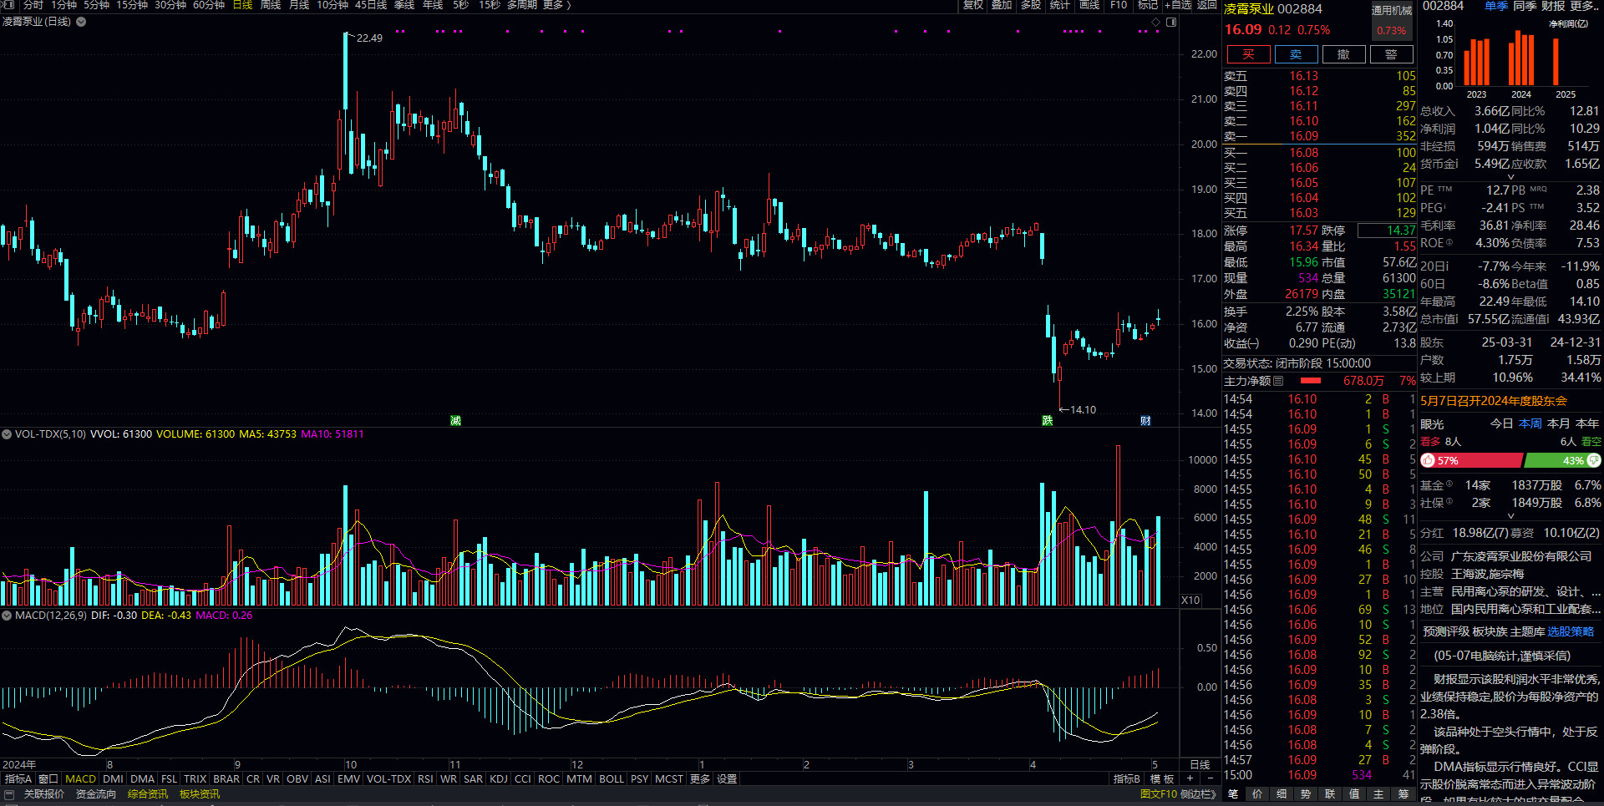Viewport: 1604px width, 806px height.
Task: Click the 笔 tick tab below the trade list
Action: pyautogui.click(x=1233, y=794)
